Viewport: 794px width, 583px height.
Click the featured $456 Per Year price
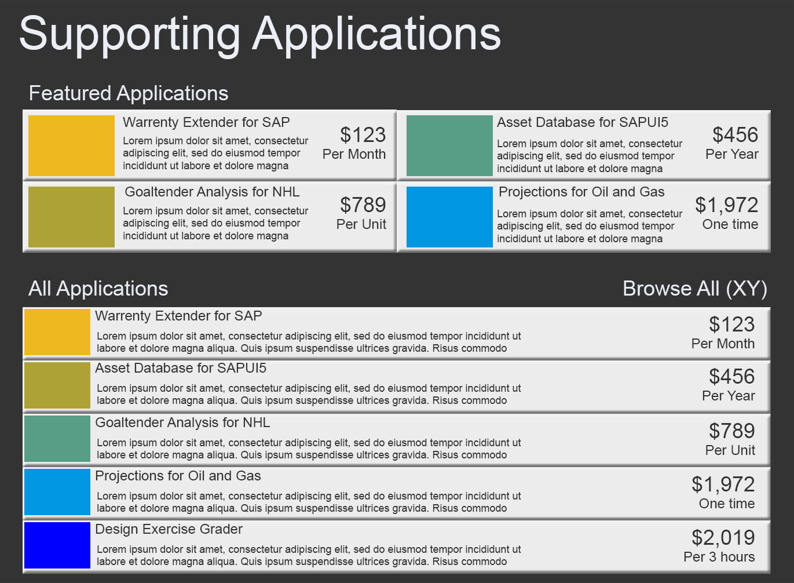coord(732,143)
